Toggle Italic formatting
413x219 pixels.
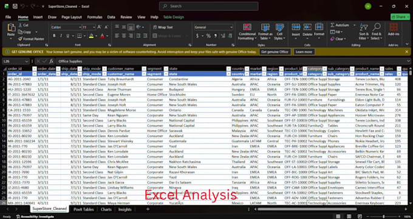pyautogui.click(x=61, y=36)
